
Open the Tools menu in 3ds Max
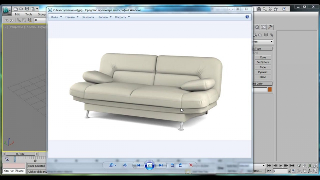pyautogui.click(x=29, y=14)
